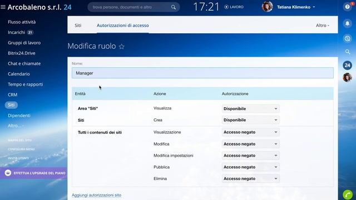This screenshot has height=200, width=356.
Task: Open Dipendenti menu item
Action: point(19,116)
